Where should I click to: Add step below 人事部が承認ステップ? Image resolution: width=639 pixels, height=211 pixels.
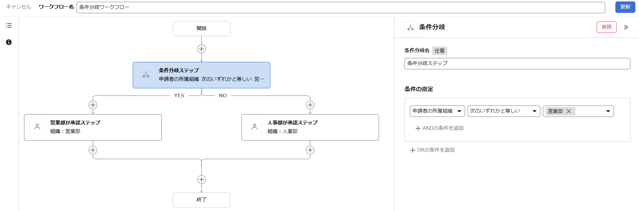coord(310,150)
